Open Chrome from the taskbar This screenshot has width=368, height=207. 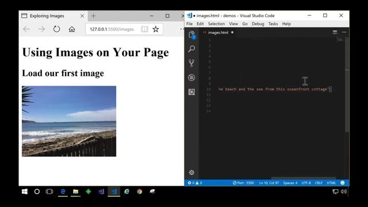click(139, 191)
